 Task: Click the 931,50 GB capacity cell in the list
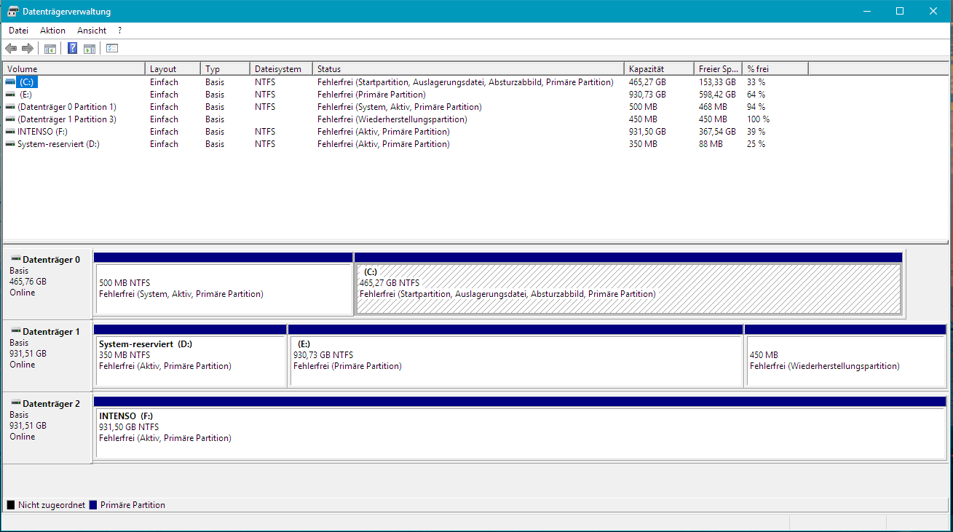pyautogui.click(x=647, y=132)
